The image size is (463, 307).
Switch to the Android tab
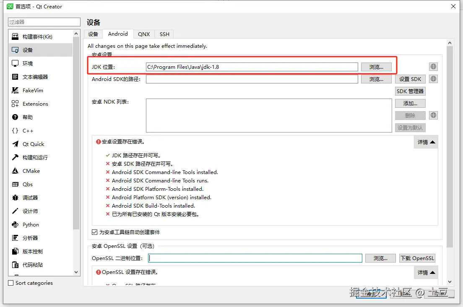click(x=118, y=34)
